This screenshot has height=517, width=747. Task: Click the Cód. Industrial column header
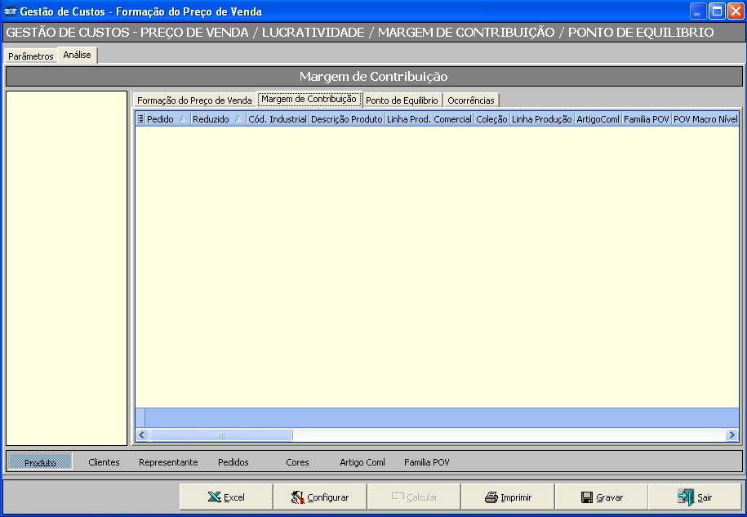[x=277, y=119]
